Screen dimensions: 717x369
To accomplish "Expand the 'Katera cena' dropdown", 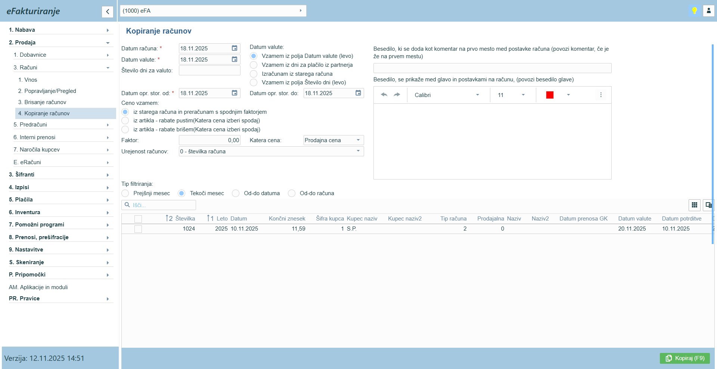I will [358, 140].
